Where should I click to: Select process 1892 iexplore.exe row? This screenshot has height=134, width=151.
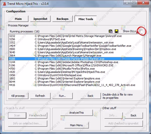[x=75, y=78]
